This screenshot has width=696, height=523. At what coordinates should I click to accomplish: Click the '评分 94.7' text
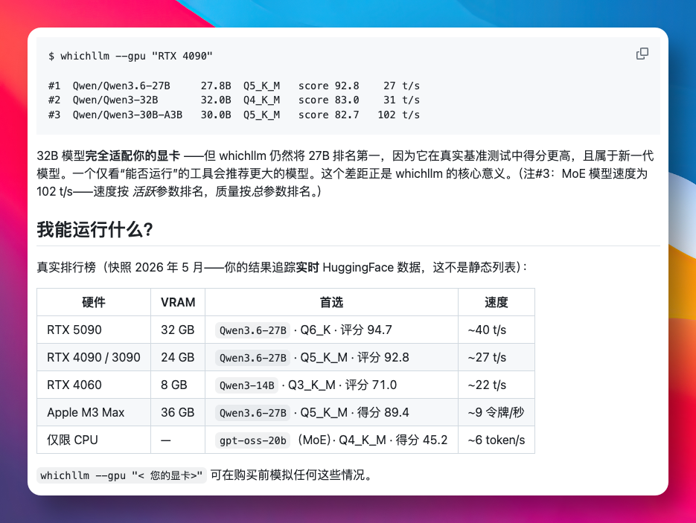365,330
